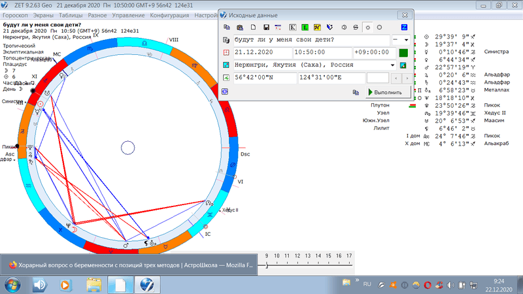The image size is (523, 294).
Task: Select the small circle toggle in toolbar
Action: pos(368,27)
